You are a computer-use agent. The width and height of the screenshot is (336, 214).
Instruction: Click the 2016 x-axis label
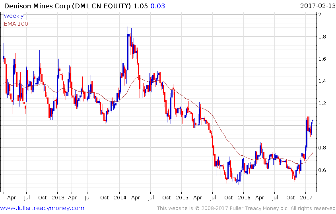click(x=244, y=198)
